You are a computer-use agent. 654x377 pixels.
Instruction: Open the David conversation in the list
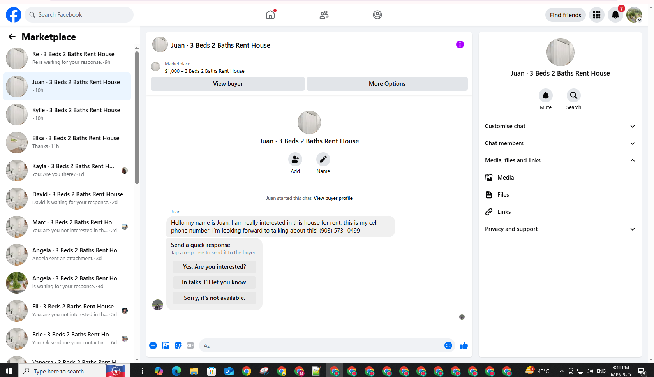pyautogui.click(x=67, y=199)
